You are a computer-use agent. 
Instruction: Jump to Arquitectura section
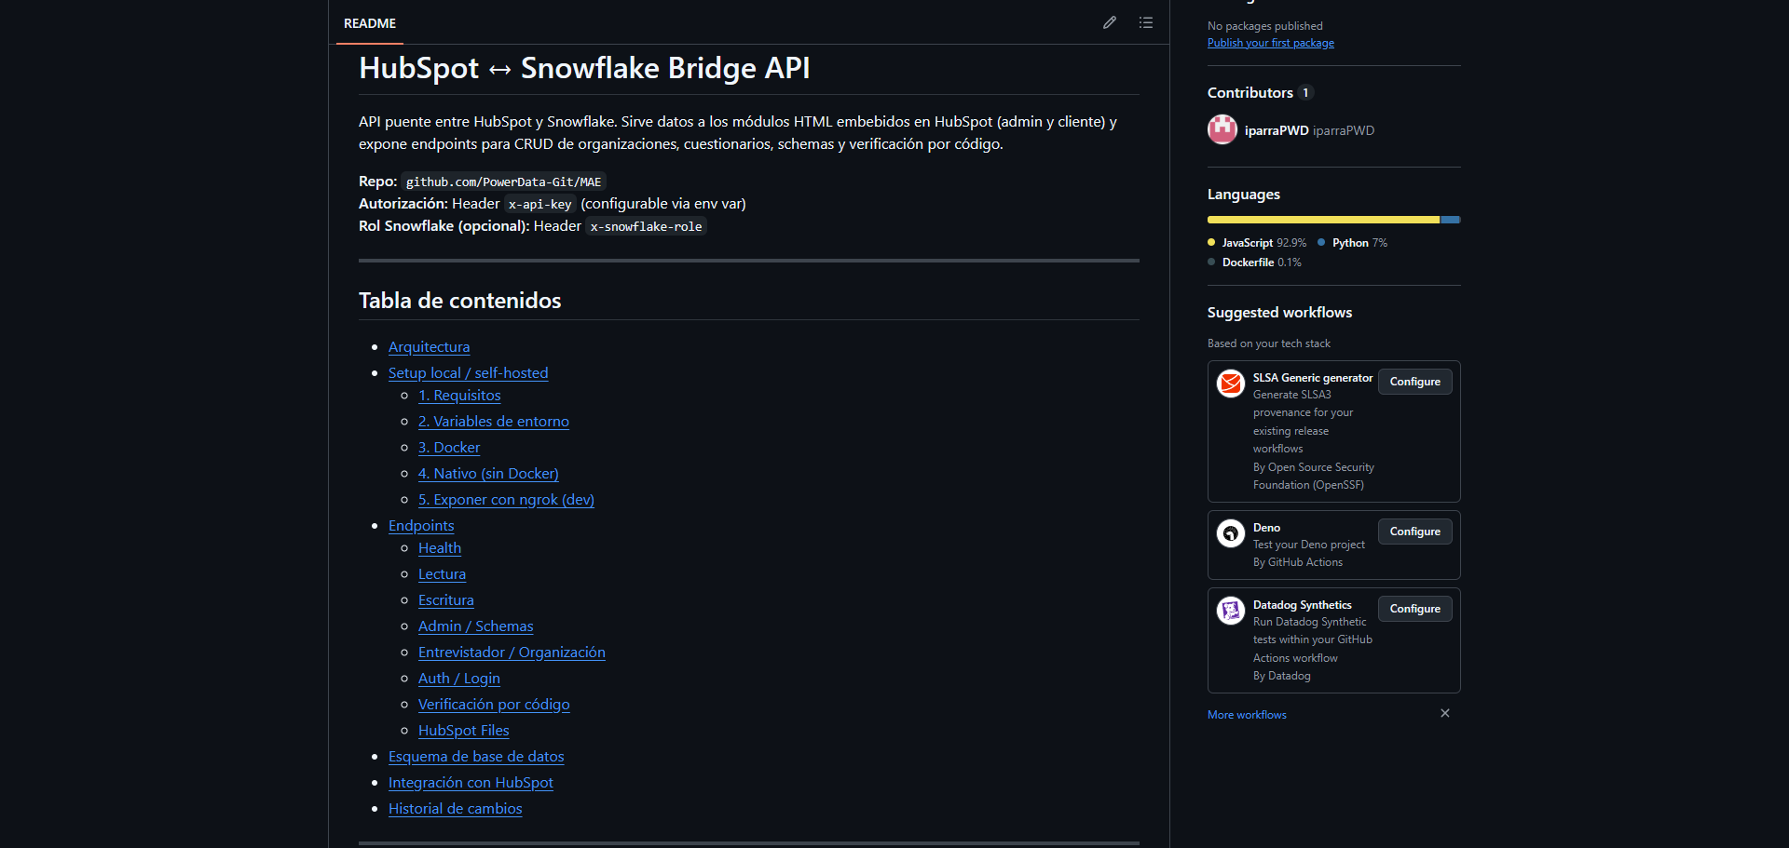[429, 346]
